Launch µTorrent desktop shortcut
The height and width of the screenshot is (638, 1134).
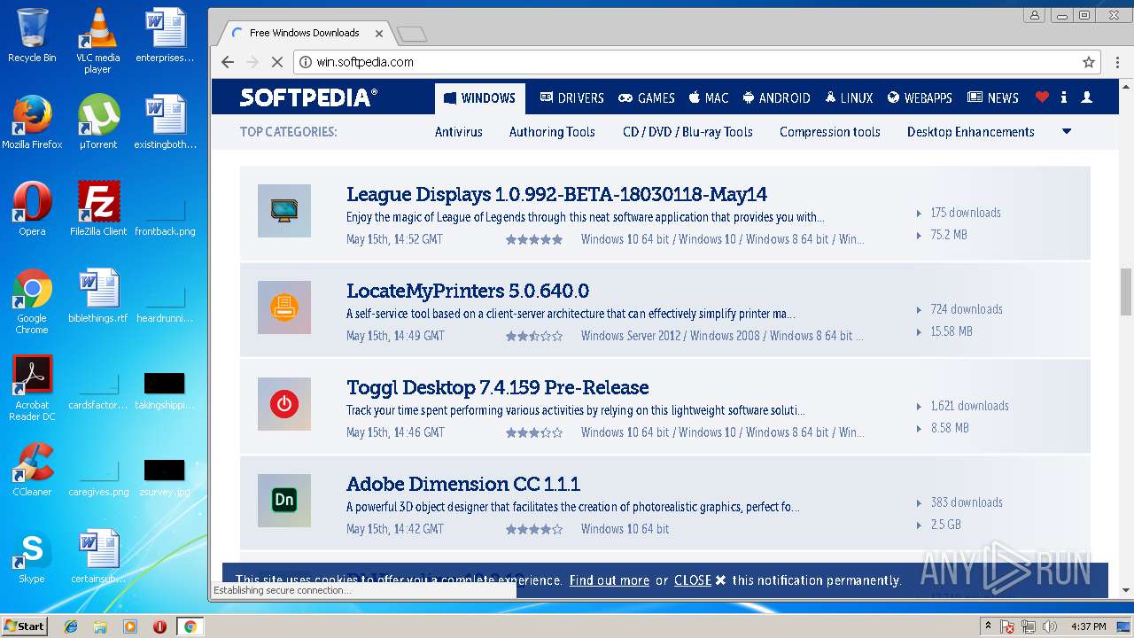click(97, 121)
